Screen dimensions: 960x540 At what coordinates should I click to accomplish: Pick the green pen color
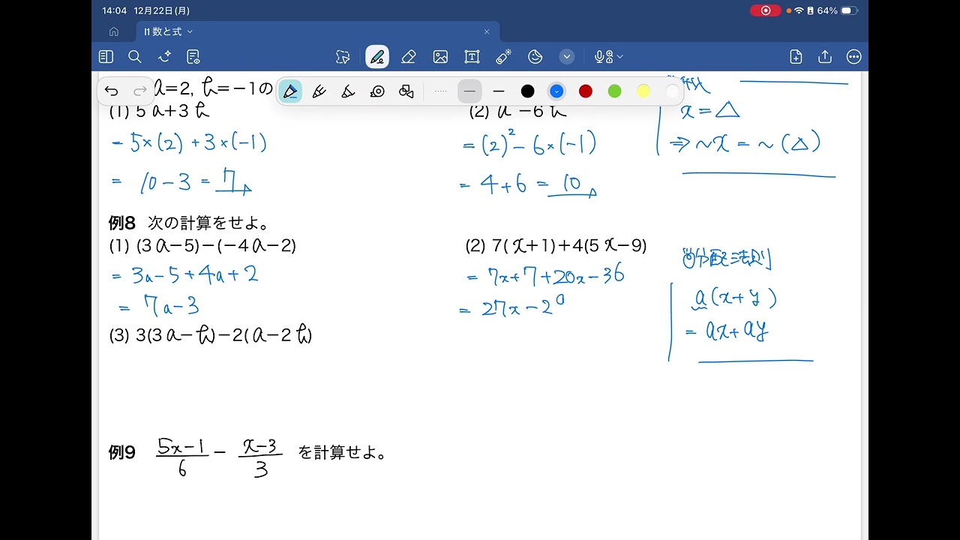(614, 91)
